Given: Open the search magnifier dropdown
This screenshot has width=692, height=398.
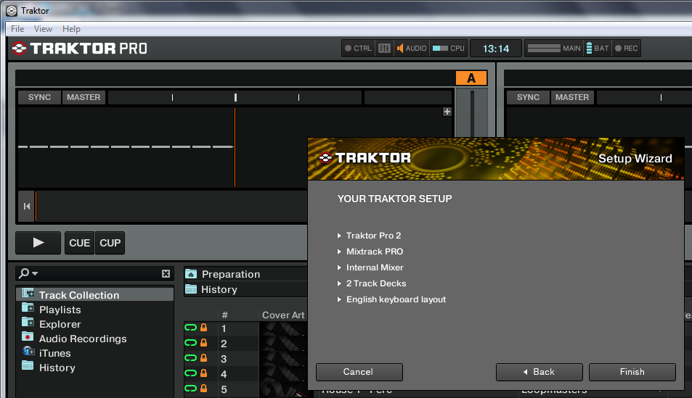Looking at the screenshot, I should pos(28,273).
